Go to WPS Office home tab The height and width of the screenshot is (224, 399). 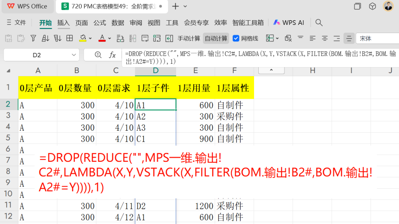click(28, 6)
